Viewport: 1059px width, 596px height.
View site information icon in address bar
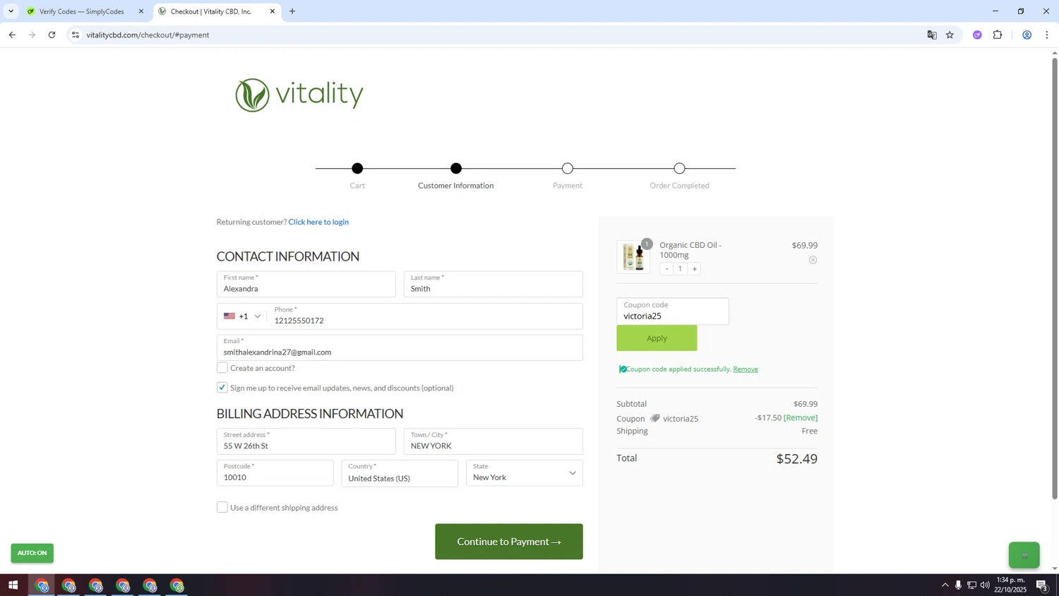coord(76,35)
